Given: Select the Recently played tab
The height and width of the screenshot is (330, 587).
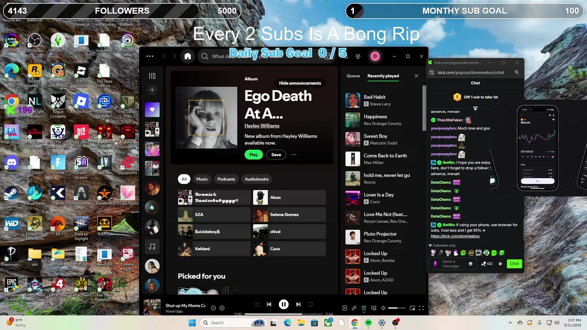Looking at the screenshot, I should pos(383,76).
